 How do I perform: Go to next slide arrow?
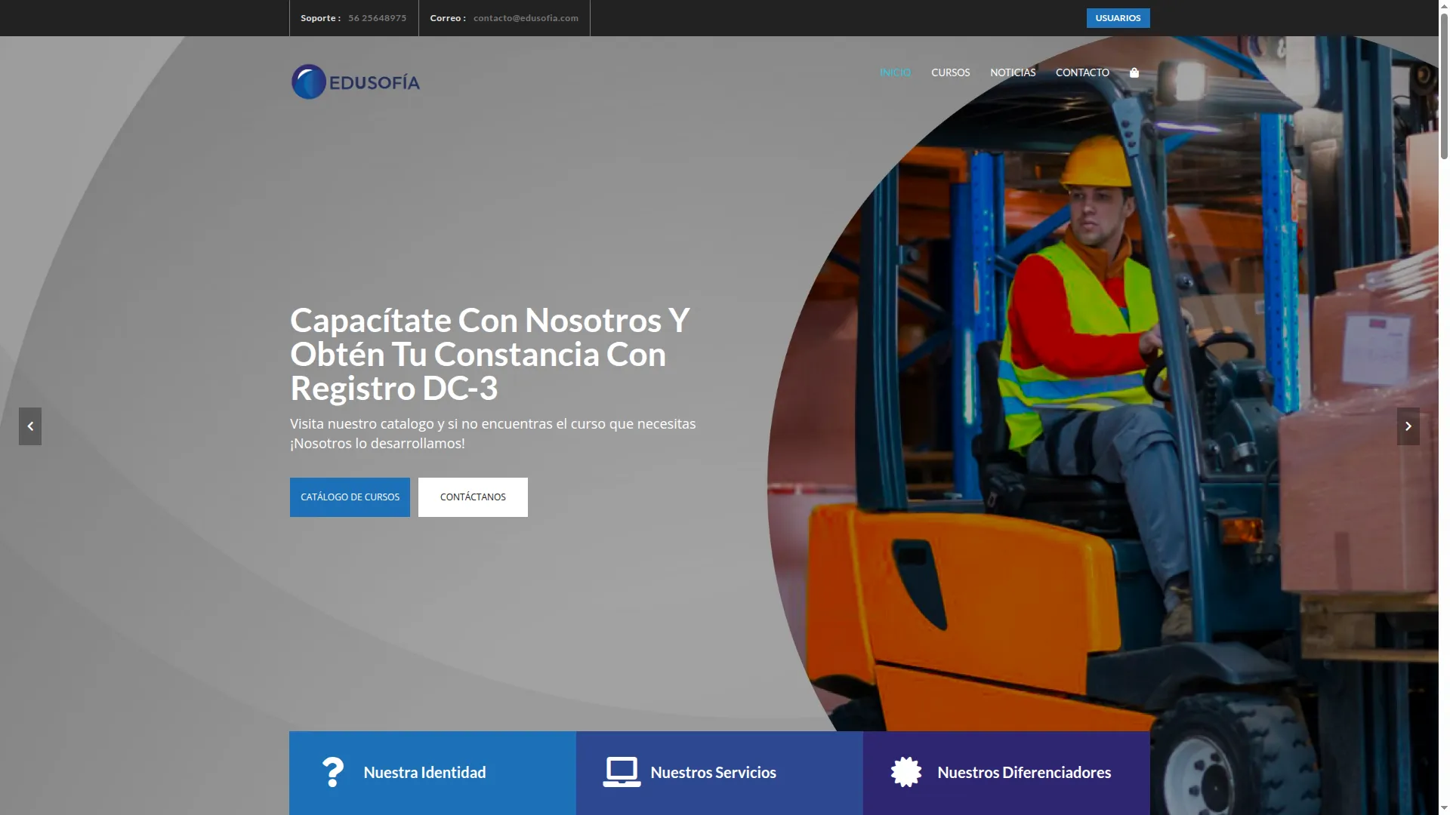point(1408,426)
